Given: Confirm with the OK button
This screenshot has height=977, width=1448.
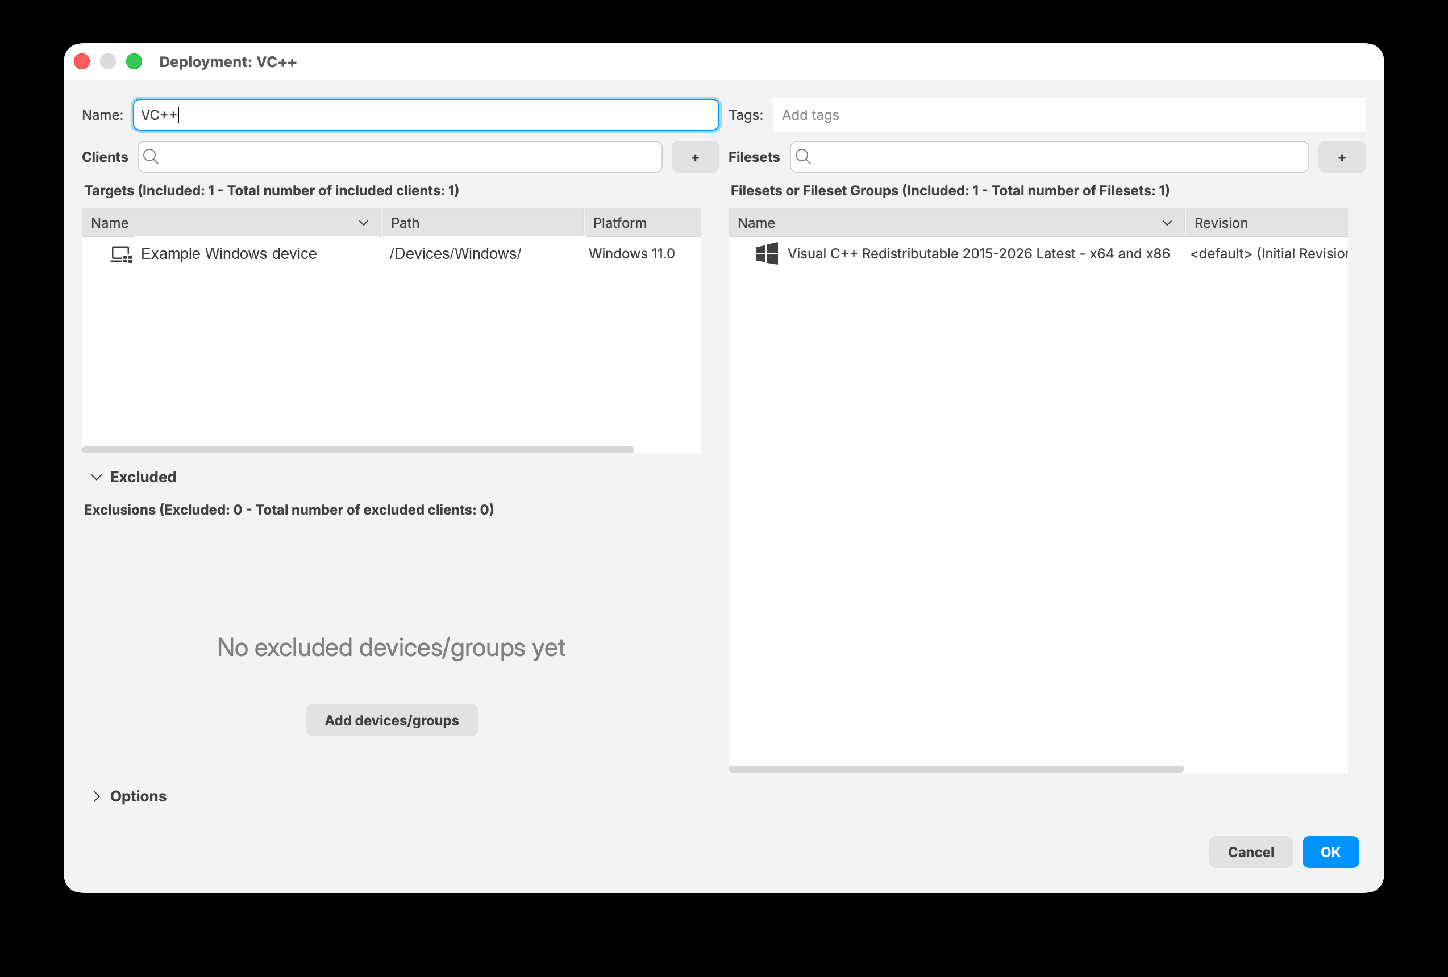Looking at the screenshot, I should click(x=1330, y=852).
